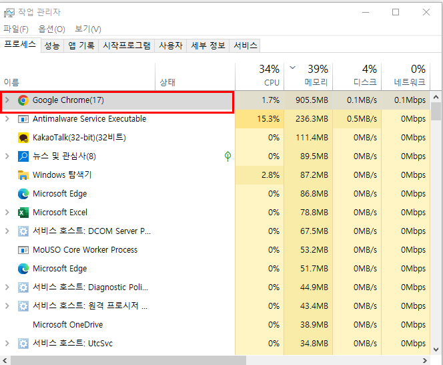Click the 1.7% CPU value for Chrome
This screenshot has height=365, width=443.
[x=270, y=100]
